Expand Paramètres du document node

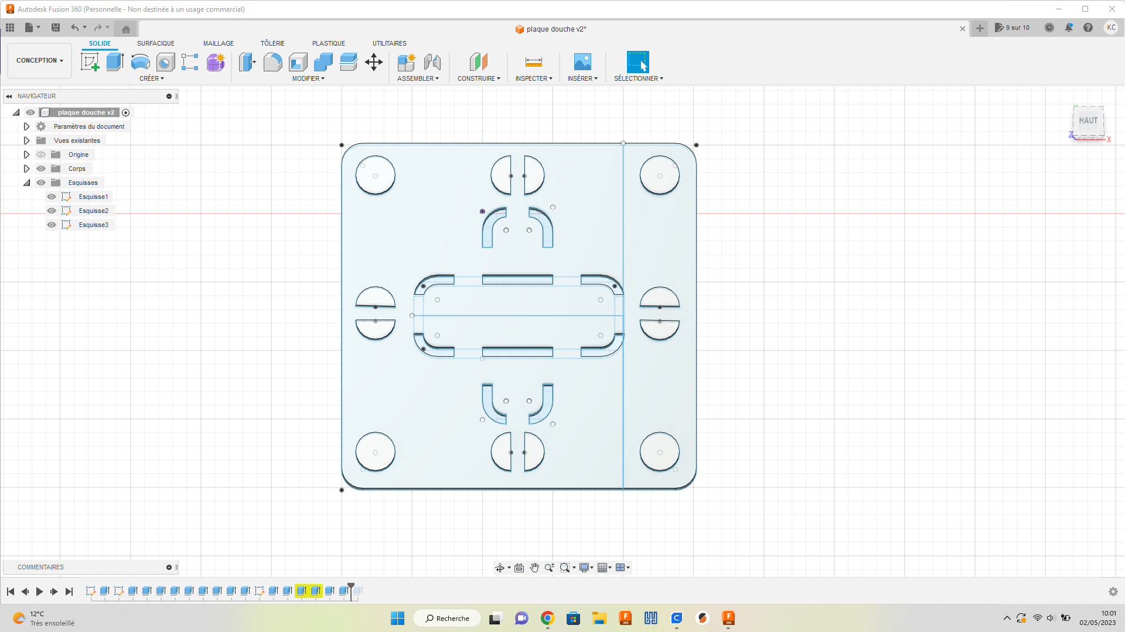click(x=26, y=126)
